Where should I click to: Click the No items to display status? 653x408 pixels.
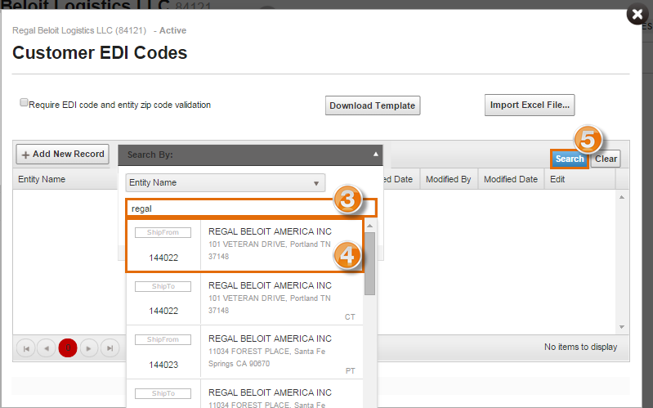tap(580, 347)
